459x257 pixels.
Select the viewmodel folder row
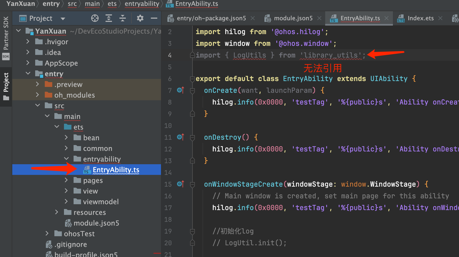[87, 202]
